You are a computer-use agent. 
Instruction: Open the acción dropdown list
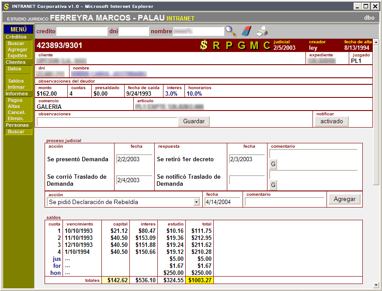[196, 202]
